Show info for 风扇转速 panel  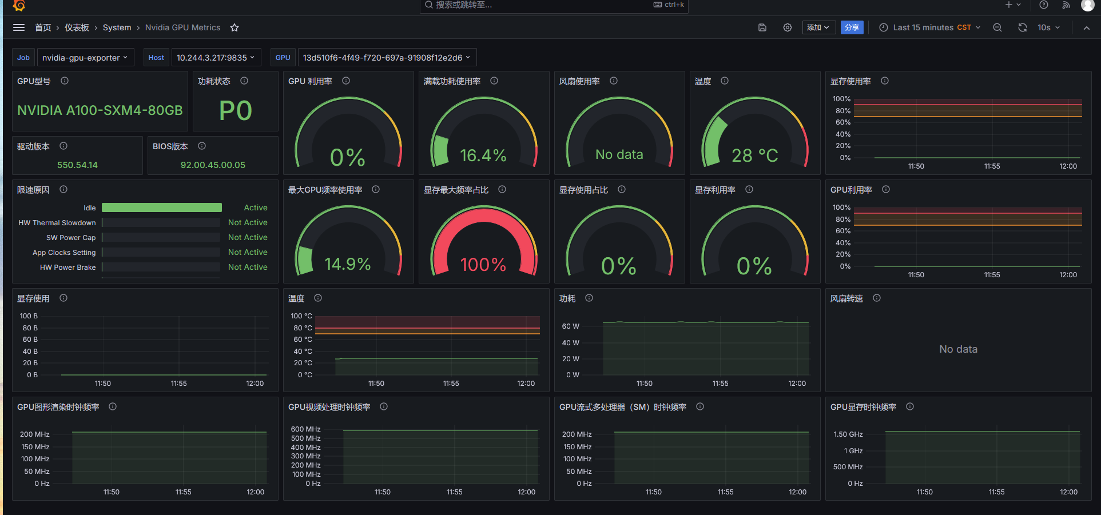(877, 298)
